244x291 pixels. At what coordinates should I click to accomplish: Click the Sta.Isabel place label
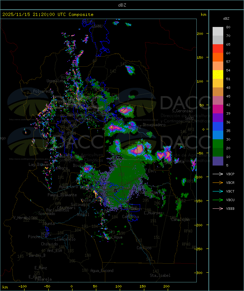[160, 275]
